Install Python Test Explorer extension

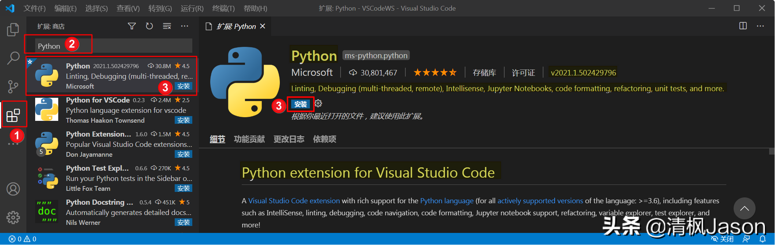pos(183,188)
